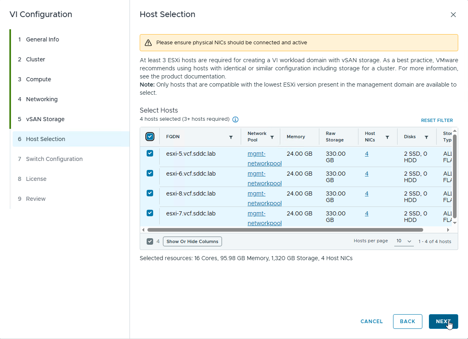Screen dimensions: 468x339
Task: Toggle the select-all hosts header checkbox
Action: (150, 137)
